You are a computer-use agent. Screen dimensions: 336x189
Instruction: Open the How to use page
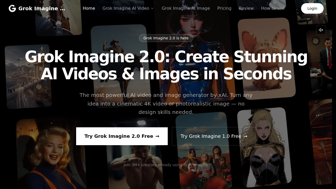(x=273, y=8)
